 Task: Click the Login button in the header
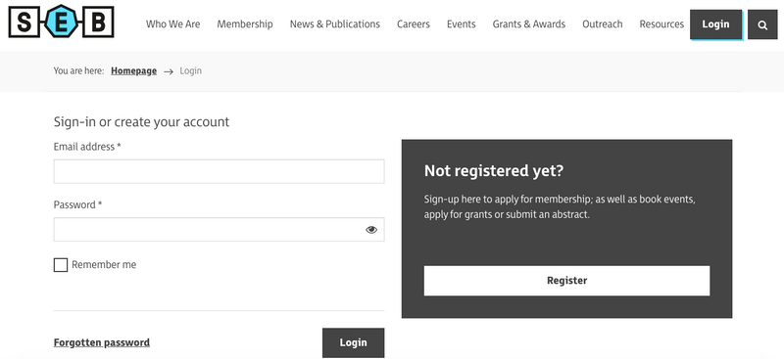(x=716, y=24)
